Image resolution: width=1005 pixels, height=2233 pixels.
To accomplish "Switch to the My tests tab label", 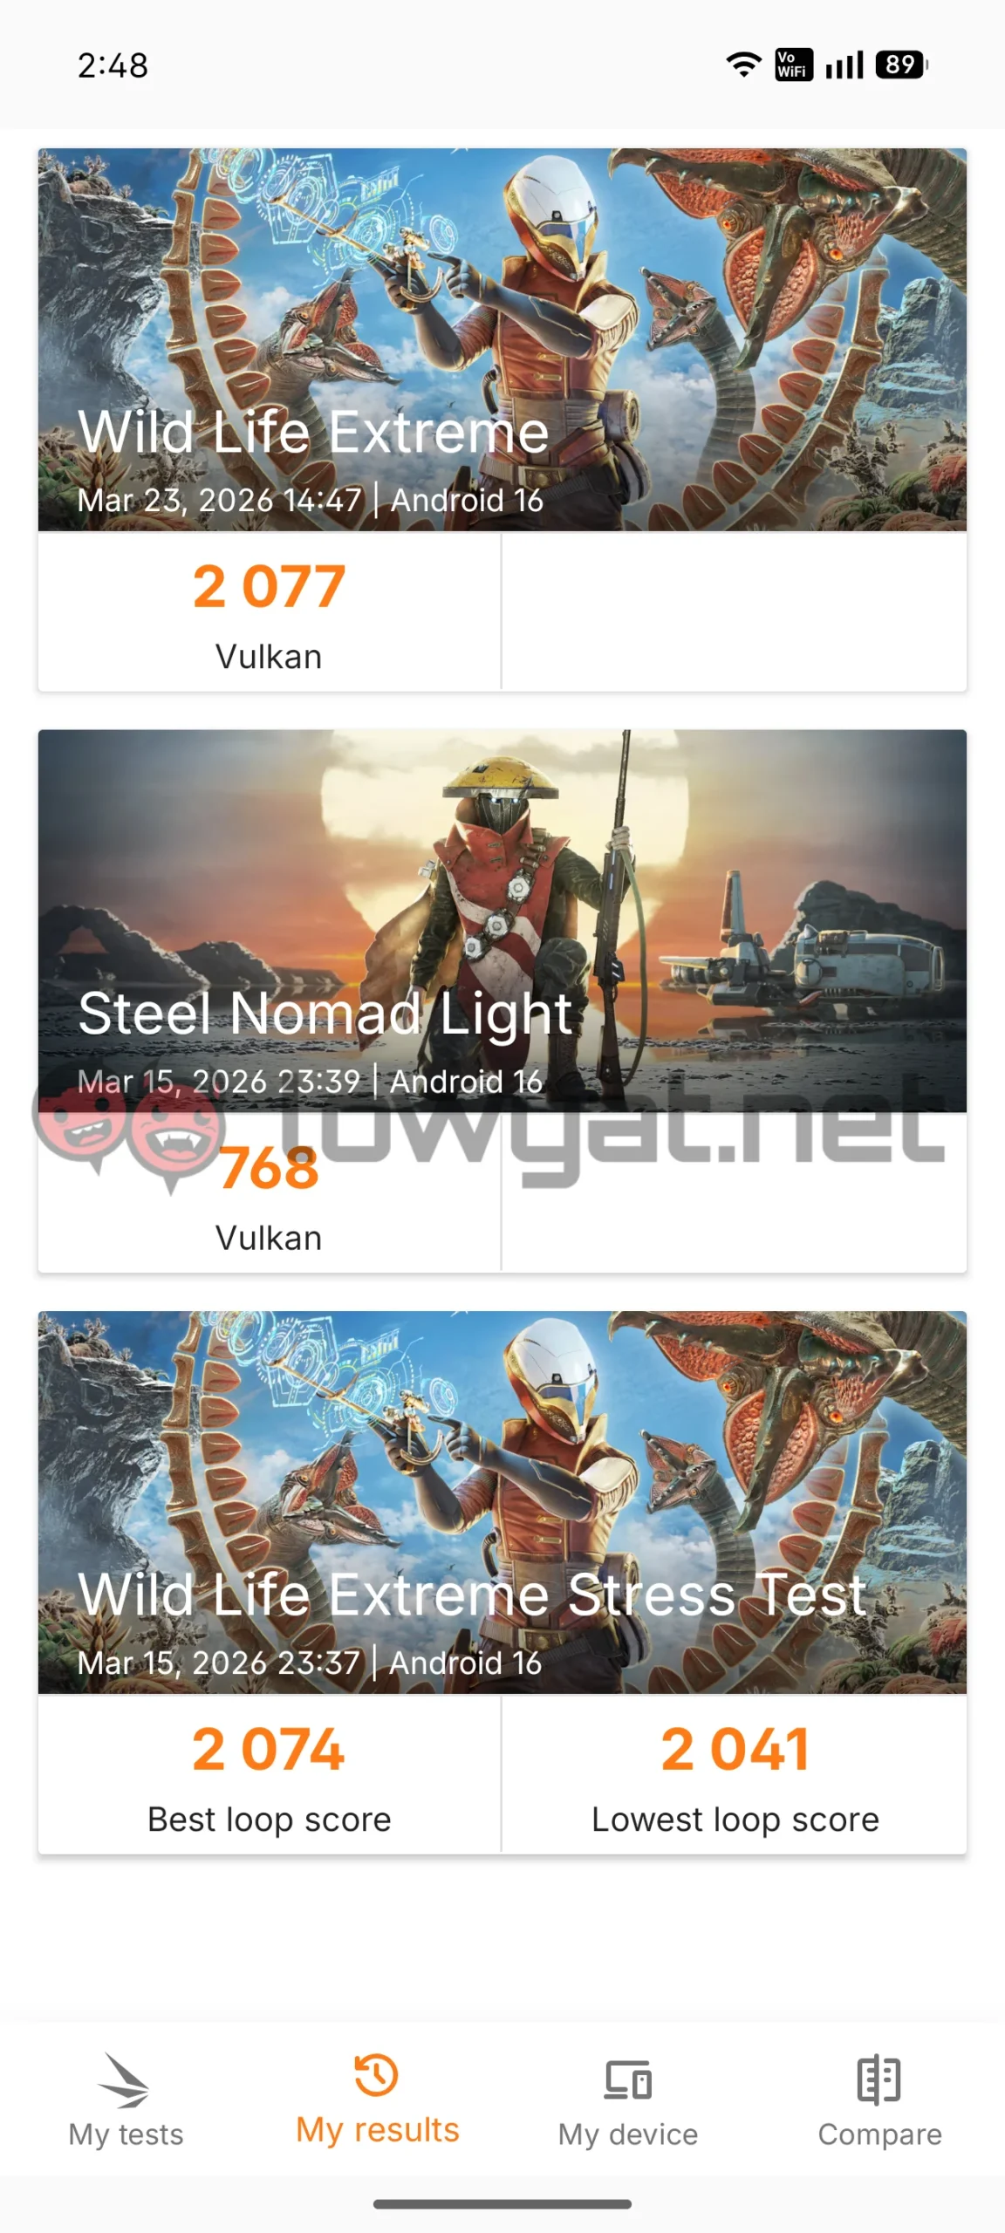I will coord(126,2134).
